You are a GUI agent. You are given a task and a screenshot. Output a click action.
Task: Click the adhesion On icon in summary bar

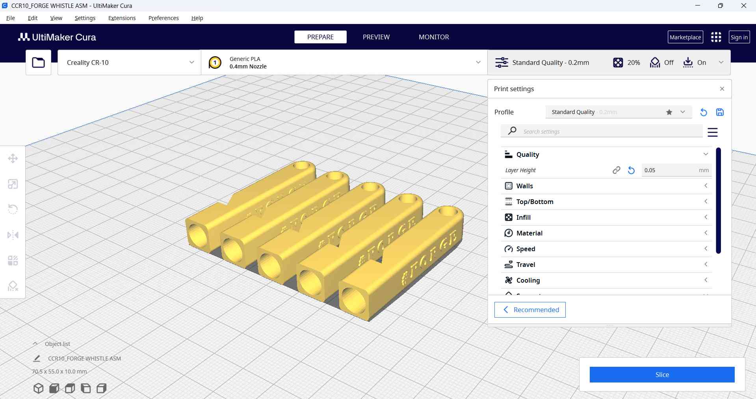[x=688, y=63]
